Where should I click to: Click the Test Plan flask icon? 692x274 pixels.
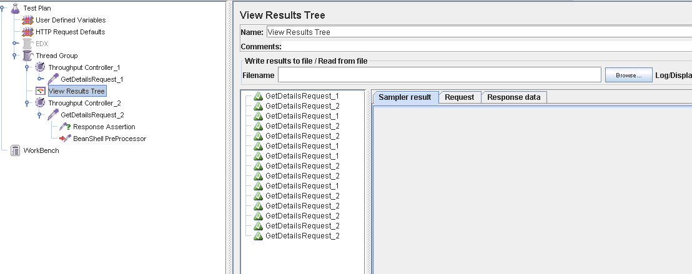[16, 8]
